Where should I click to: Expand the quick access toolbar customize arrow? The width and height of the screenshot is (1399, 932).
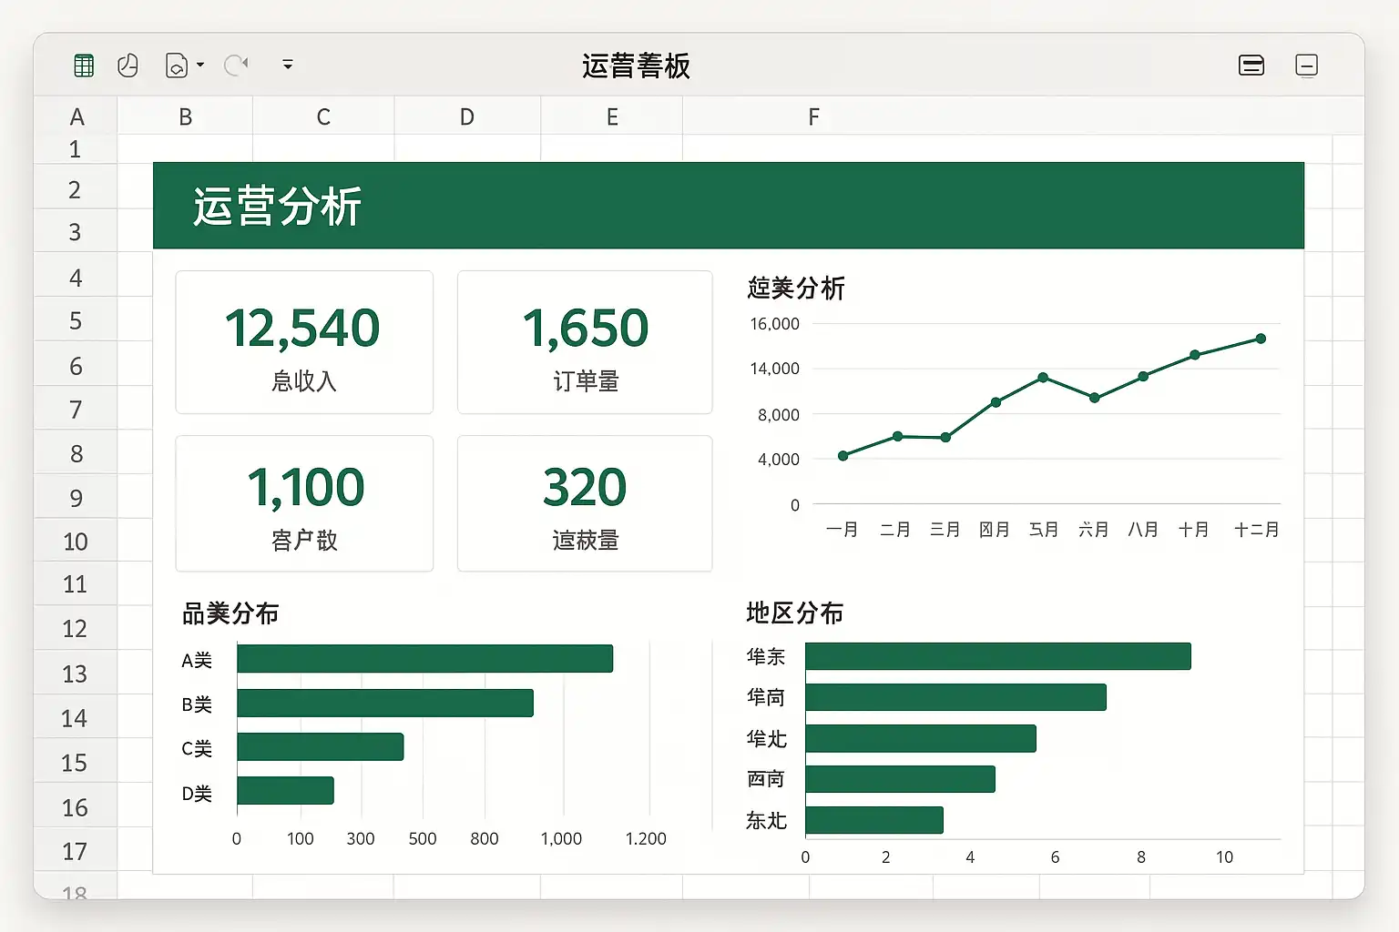point(288,66)
